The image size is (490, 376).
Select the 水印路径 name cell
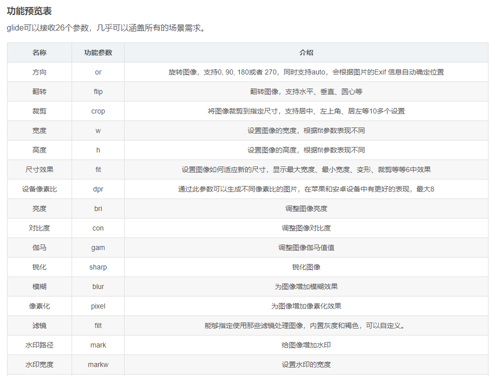(x=40, y=345)
